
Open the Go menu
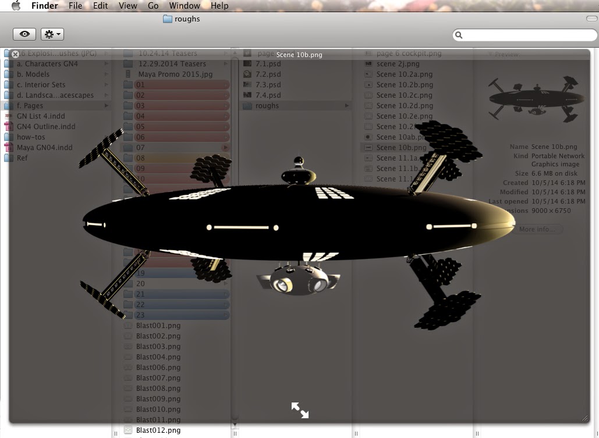(x=153, y=6)
